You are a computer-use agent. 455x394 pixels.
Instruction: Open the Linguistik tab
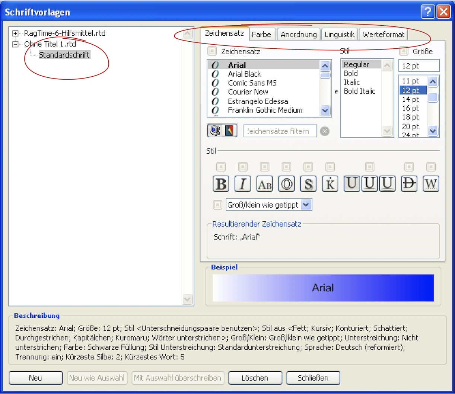(339, 35)
